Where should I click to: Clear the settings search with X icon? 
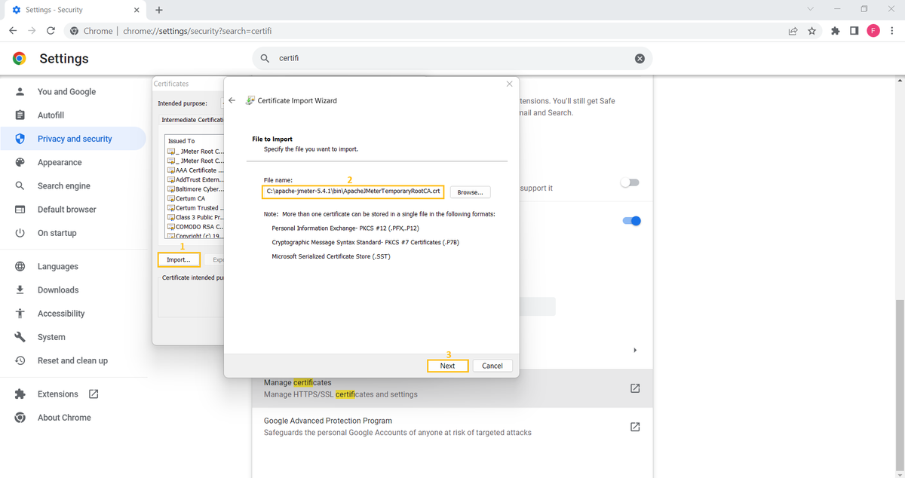[x=640, y=58]
